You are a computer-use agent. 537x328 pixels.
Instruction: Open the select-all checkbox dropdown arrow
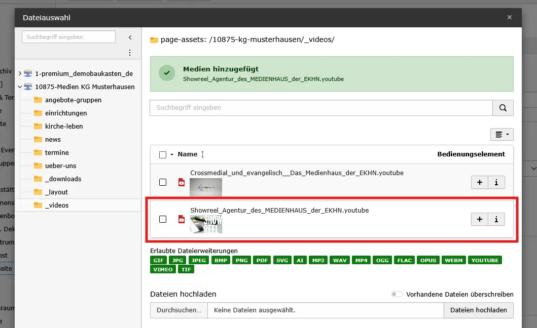[x=172, y=155]
